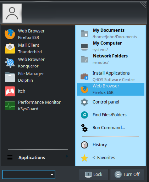This screenshot has height=182, width=149.
Task: Click the itch game controller icon
Action: coord(10,91)
